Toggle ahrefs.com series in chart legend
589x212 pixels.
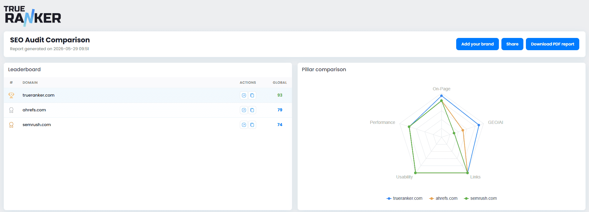[x=443, y=198]
